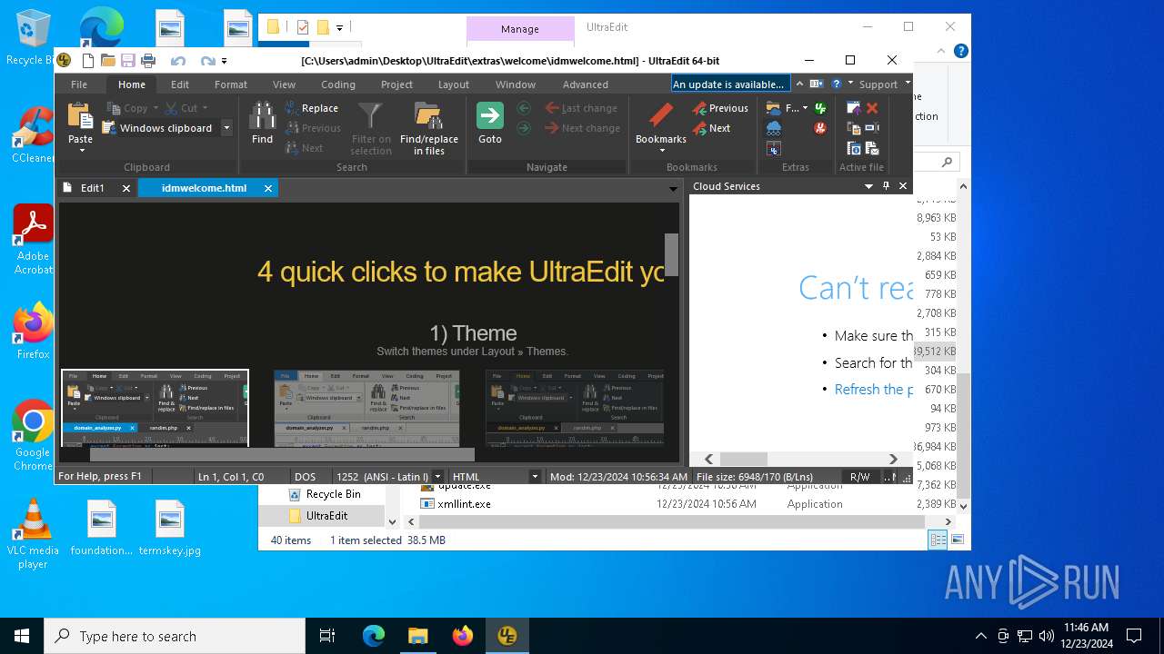
Task: Switch Explorer to details view button
Action: (938, 540)
